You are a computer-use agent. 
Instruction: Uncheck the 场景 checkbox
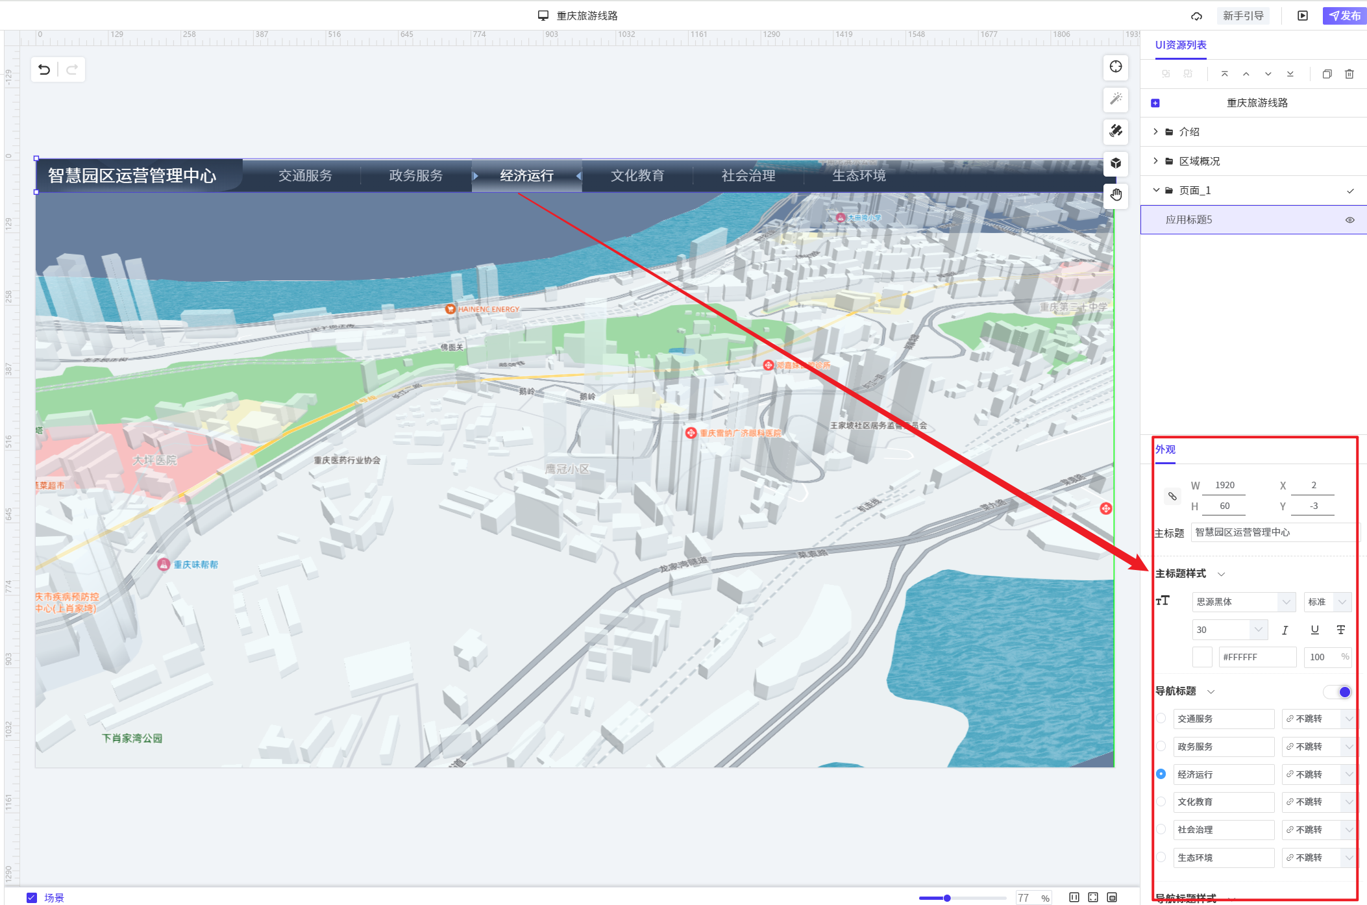coord(32,897)
